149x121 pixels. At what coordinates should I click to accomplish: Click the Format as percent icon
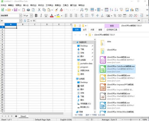(x=115, y=15)
